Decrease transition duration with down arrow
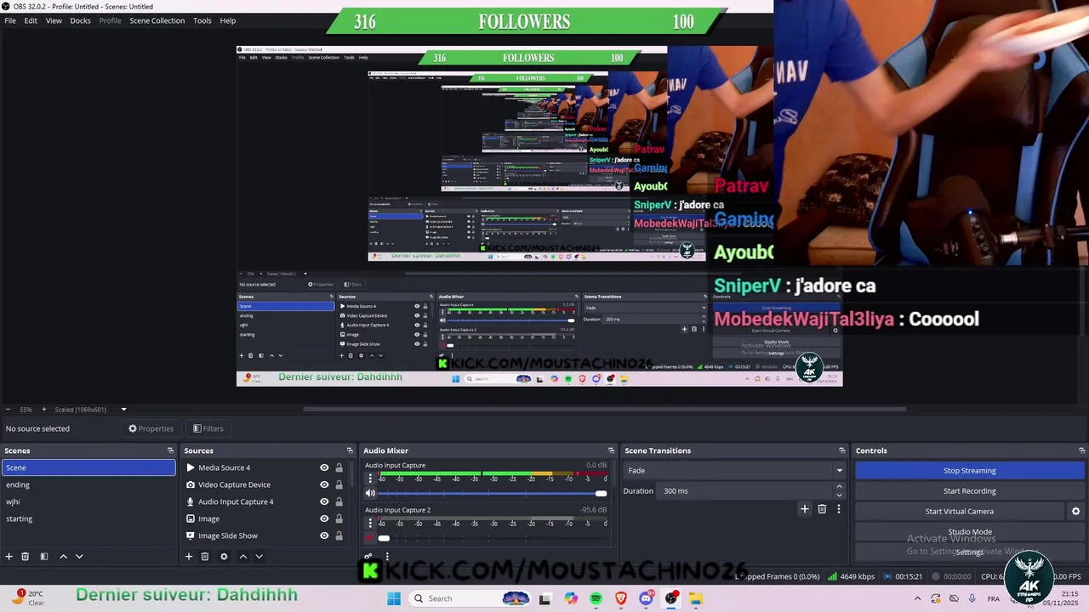 coord(840,495)
